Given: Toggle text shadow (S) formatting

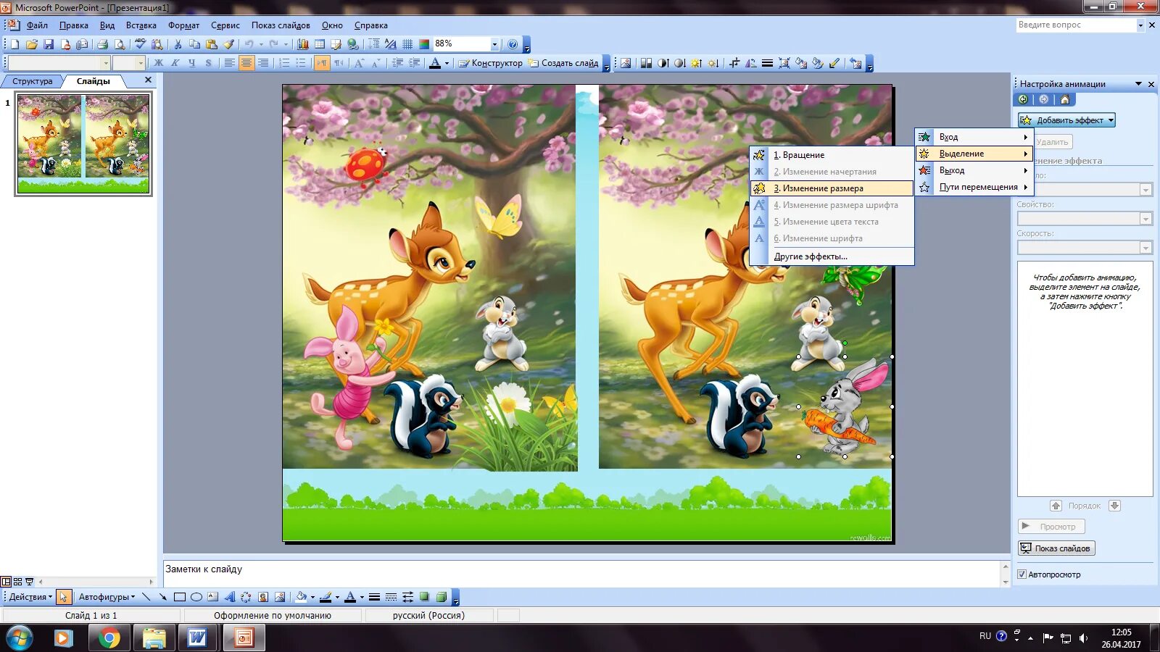Looking at the screenshot, I should [x=208, y=63].
